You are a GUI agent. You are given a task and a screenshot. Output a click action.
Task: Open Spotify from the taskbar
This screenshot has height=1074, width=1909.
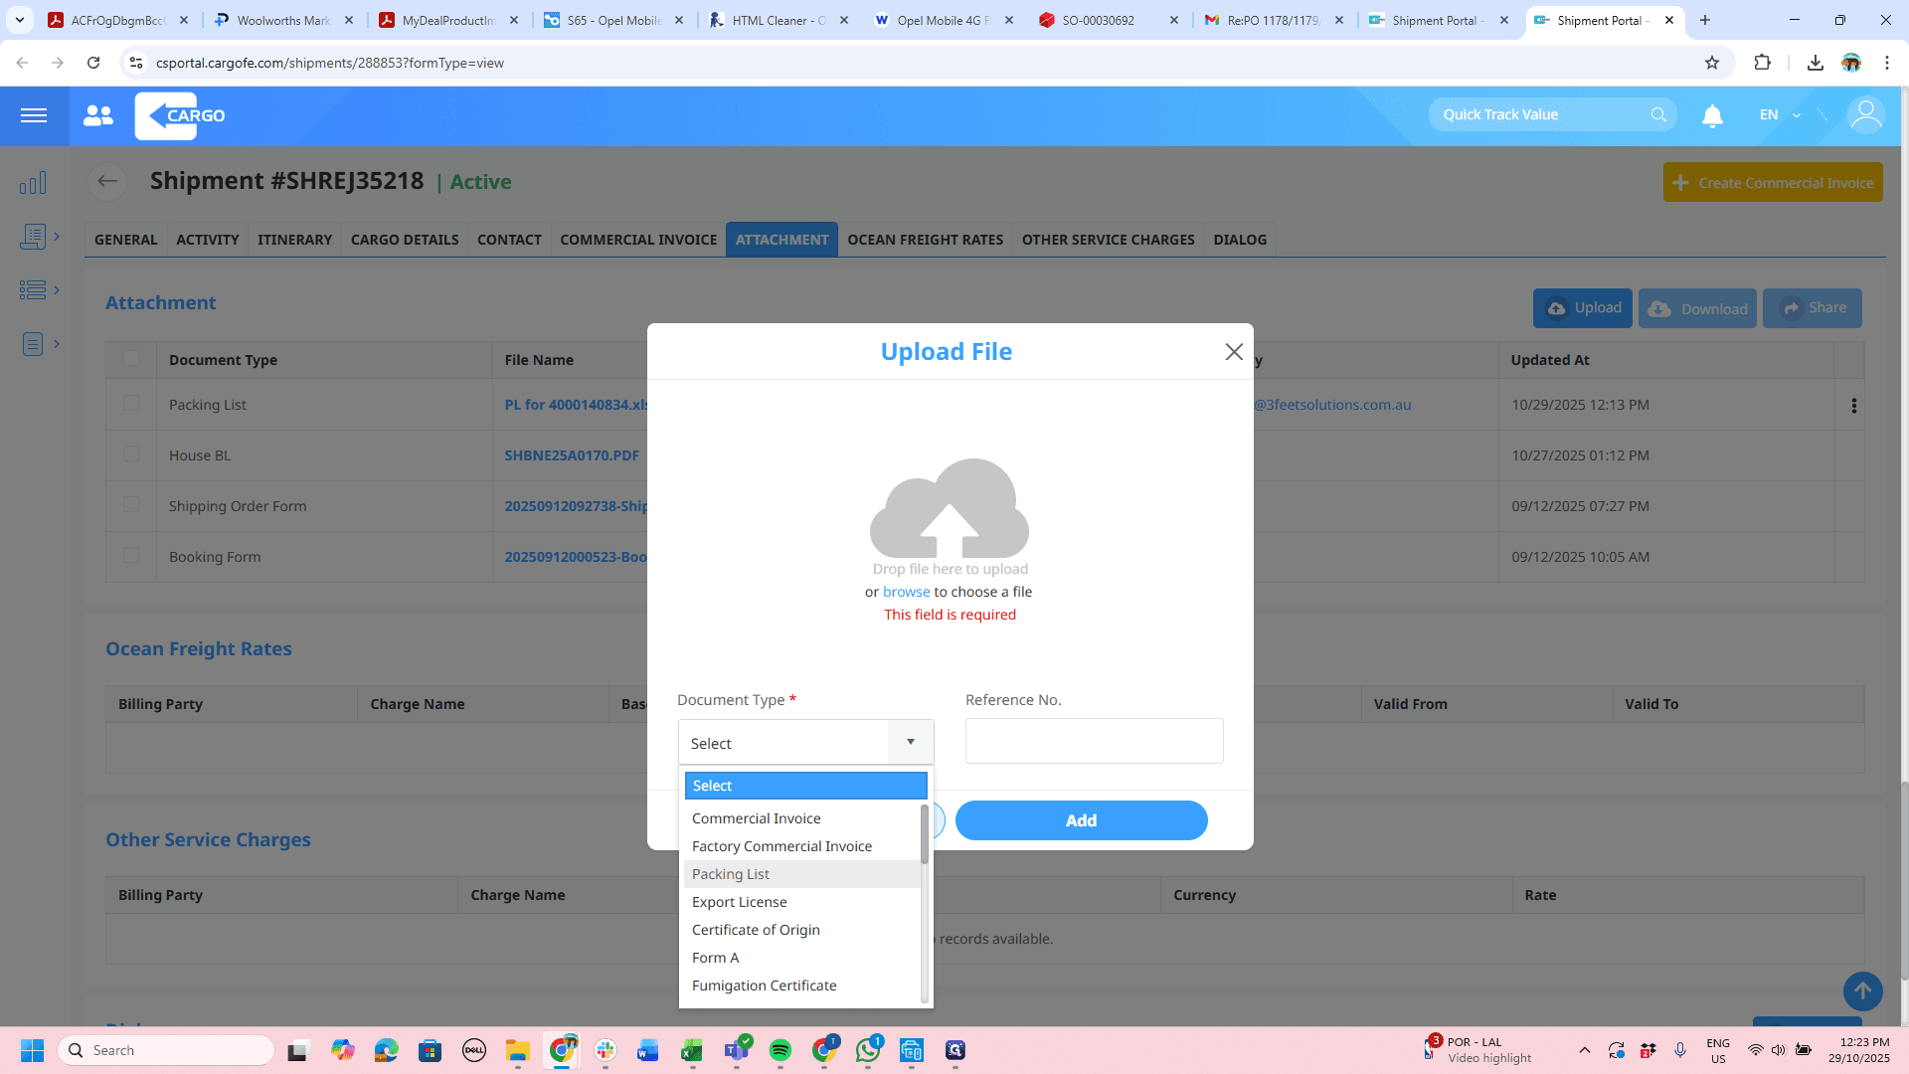point(780,1050)
